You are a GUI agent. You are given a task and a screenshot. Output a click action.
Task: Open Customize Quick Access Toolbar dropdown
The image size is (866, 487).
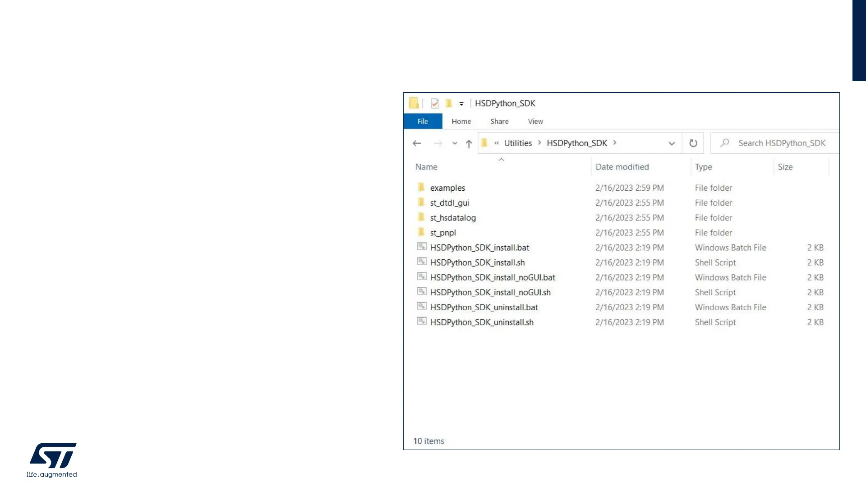[461, 104]
